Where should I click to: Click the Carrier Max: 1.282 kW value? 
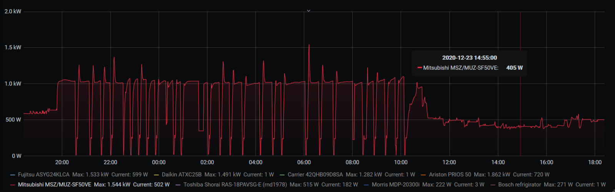coord(364,174)
